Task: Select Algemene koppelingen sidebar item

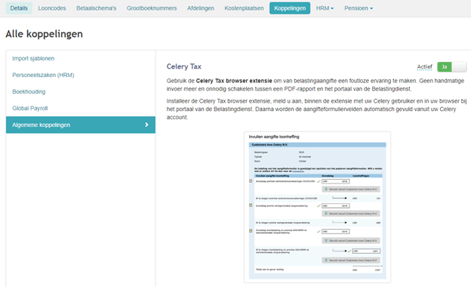Action: point(81,125)
